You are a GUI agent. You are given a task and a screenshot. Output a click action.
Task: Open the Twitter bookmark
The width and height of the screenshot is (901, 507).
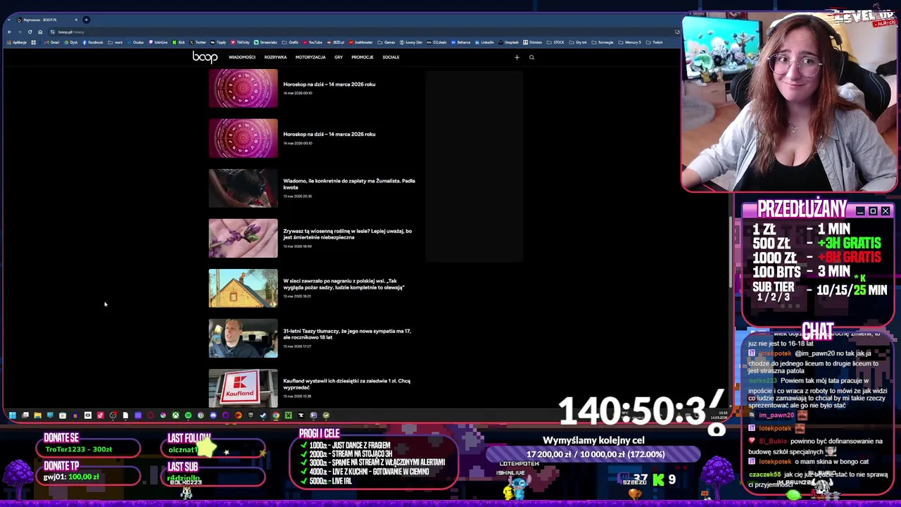(x=198, y=42)
